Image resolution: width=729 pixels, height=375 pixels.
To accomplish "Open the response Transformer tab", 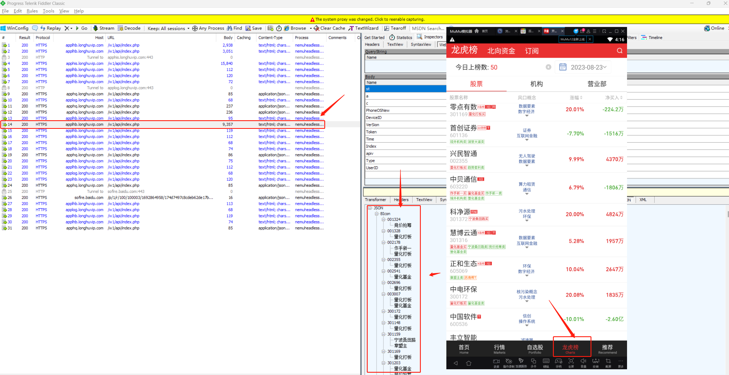I will click(375, 200).
